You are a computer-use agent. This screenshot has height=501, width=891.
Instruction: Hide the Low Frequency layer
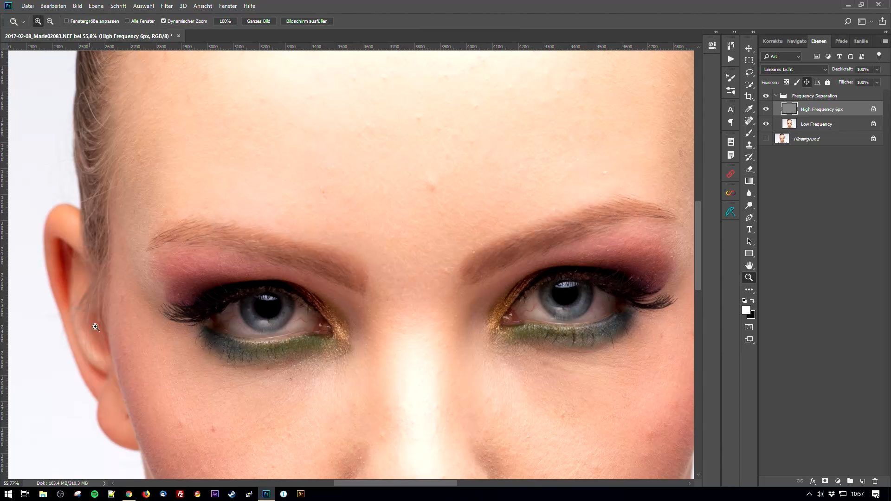[766, 124]
